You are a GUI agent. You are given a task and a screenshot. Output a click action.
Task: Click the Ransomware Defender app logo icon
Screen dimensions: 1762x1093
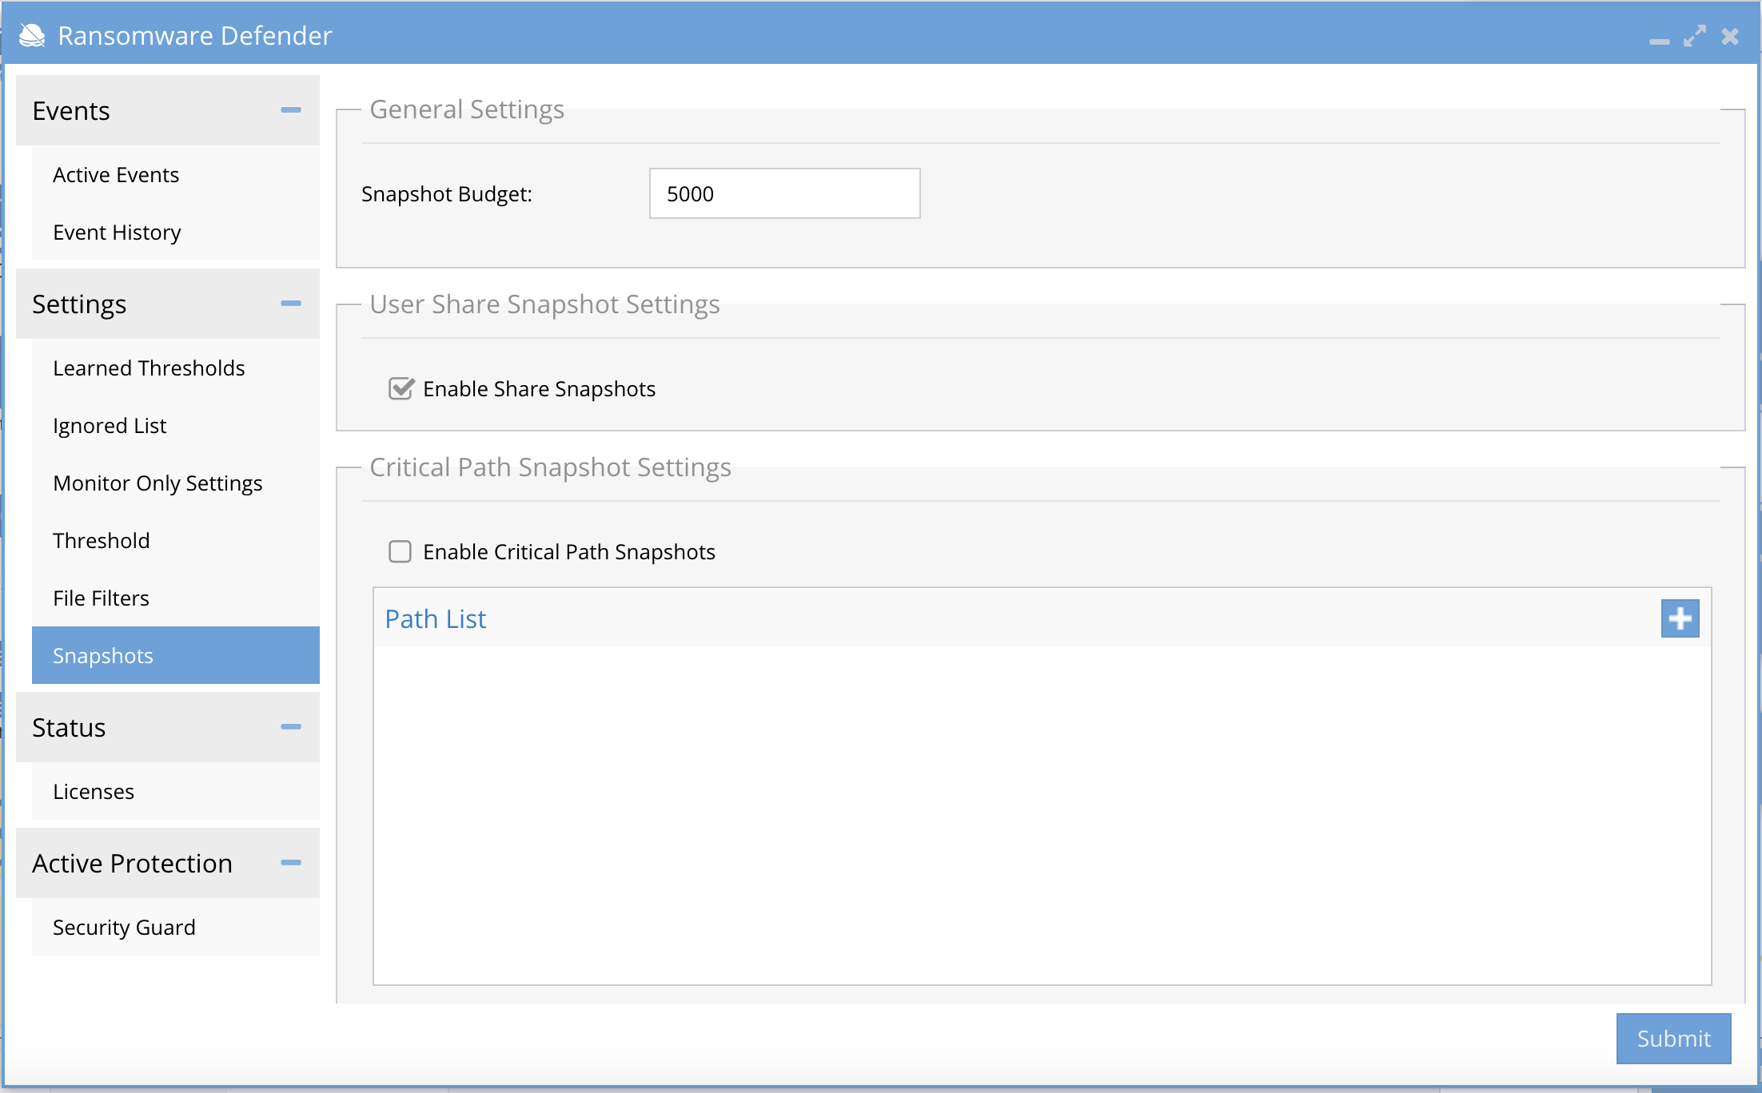[x=30, y=35]
